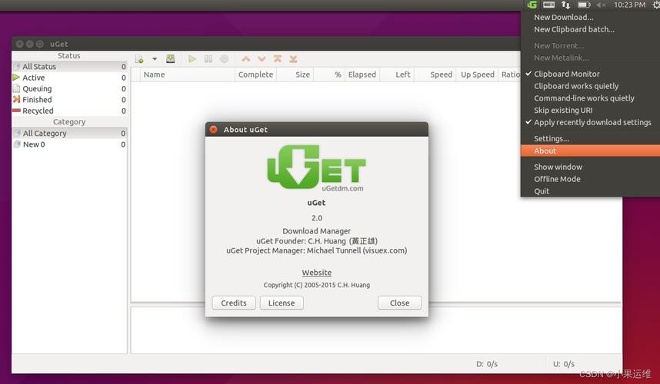Click the Status panel header
The image size is (660, 384).
click(69, 55)
